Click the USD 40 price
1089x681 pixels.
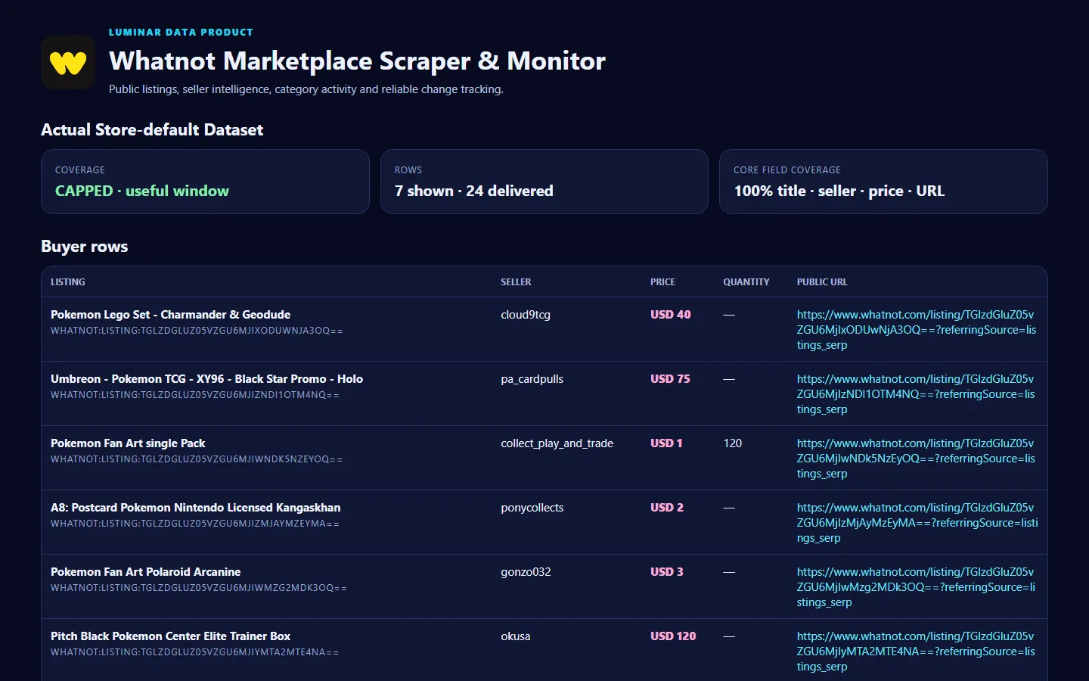[671, 315]
